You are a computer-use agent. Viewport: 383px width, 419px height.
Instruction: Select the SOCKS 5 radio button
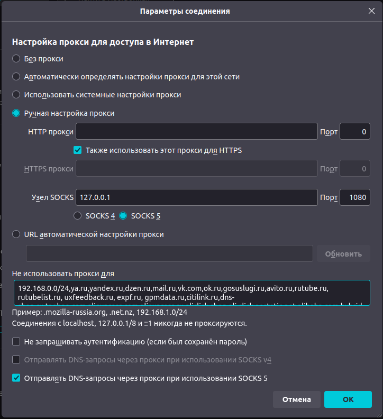click(123, 216)
